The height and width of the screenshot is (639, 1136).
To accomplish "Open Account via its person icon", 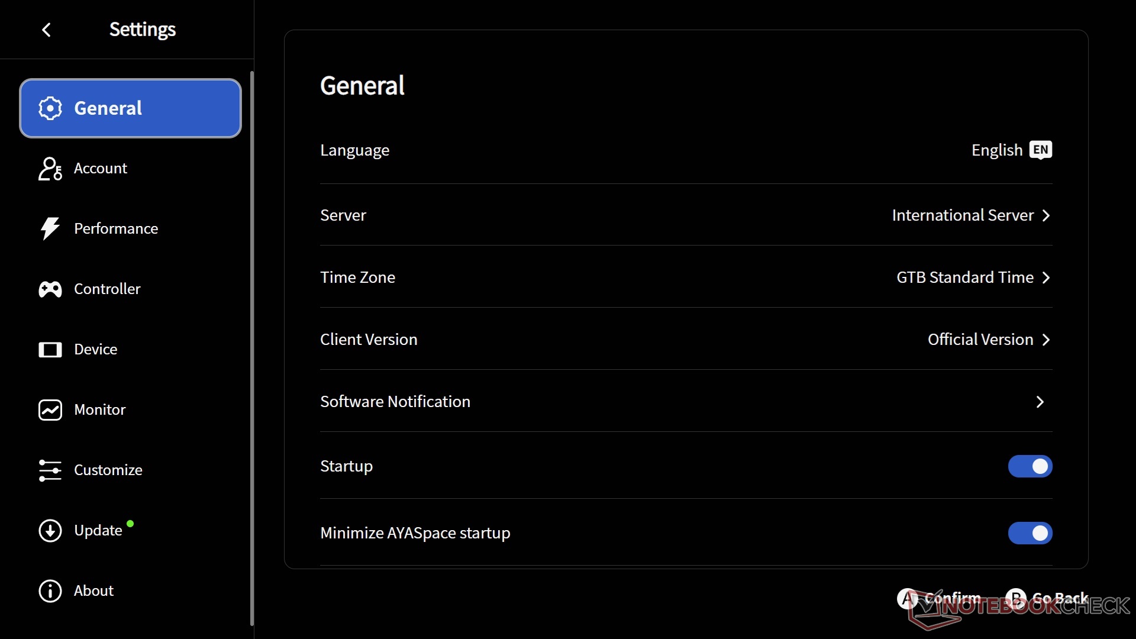I will click(50, 169).
